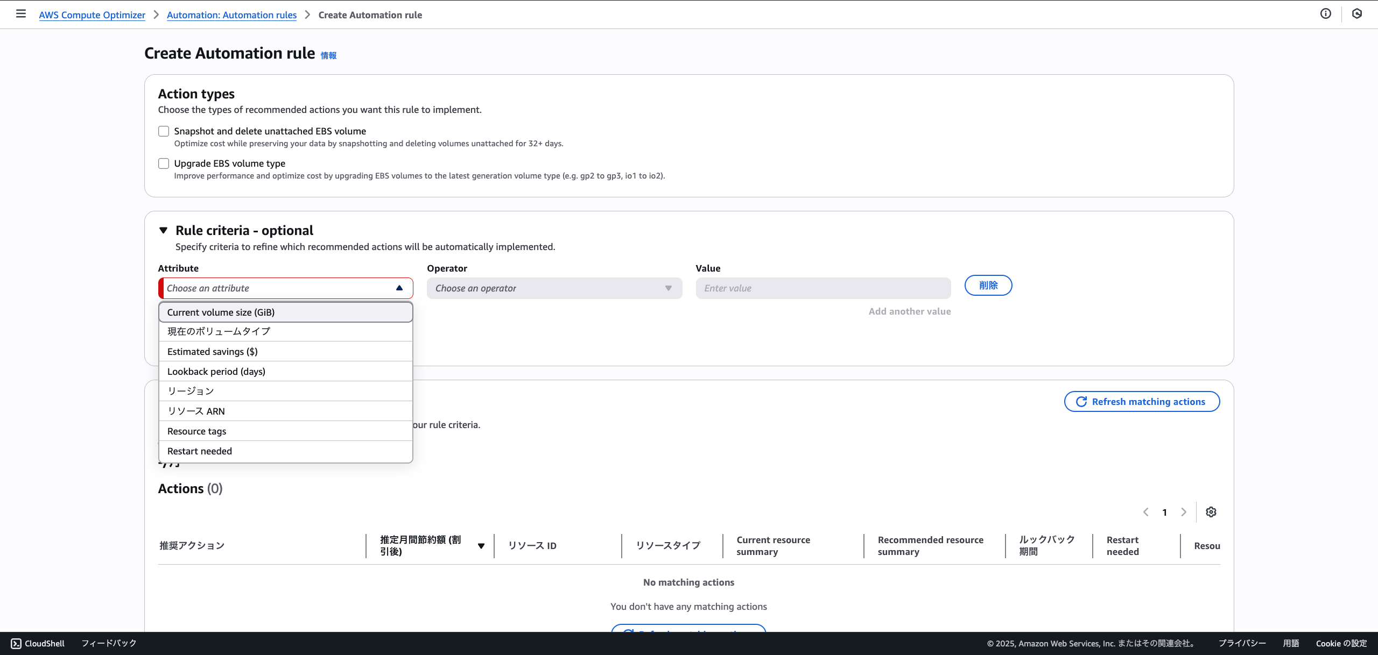1378x655 pixels.
Task: Sort by 推定月間節約額 column arrow
Action: click(481, 546)
